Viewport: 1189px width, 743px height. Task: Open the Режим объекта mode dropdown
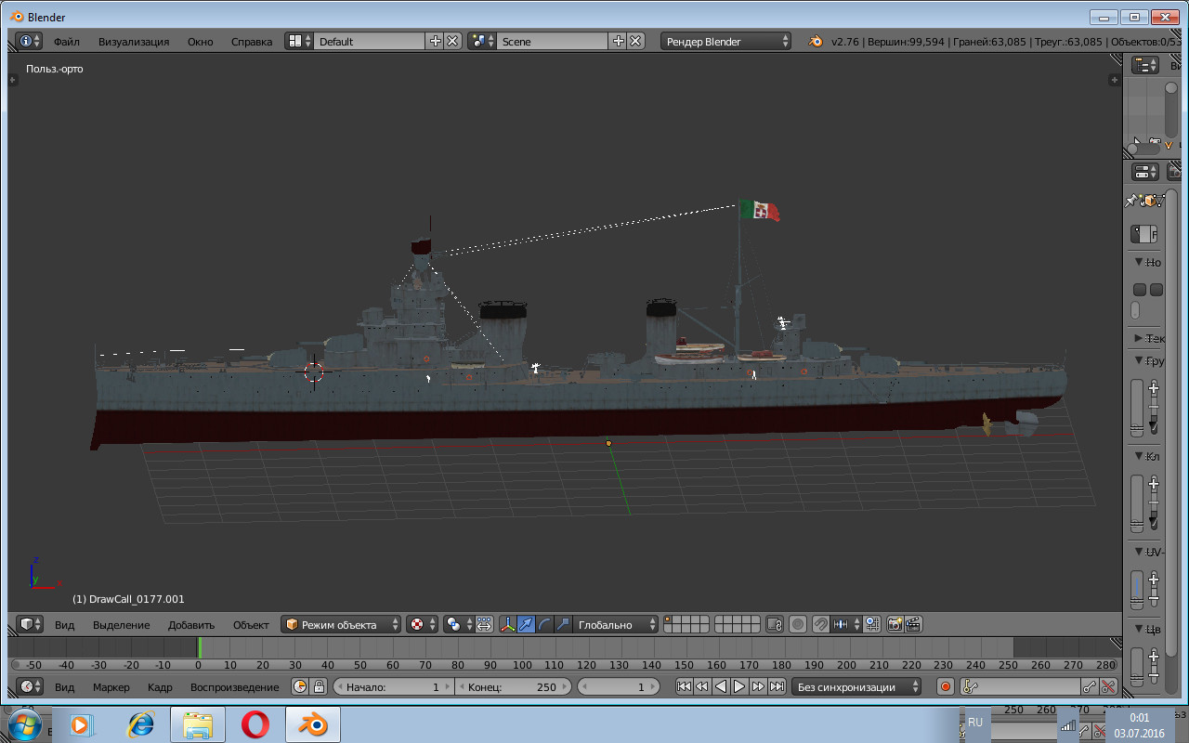[342, 624]
